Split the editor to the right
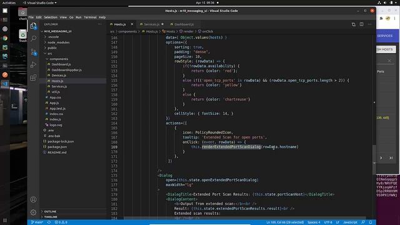 tap(361, 24)
